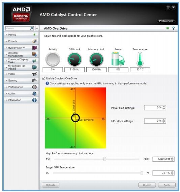Click the Information blue i icon
Image resolution: width=180 pixels, height=192 pixels.
[x=34, y=100]
